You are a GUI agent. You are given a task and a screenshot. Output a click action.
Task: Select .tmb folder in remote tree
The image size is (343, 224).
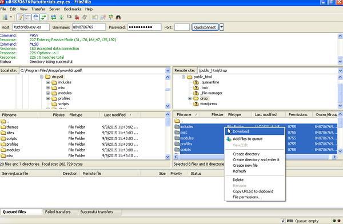point(204,88)
